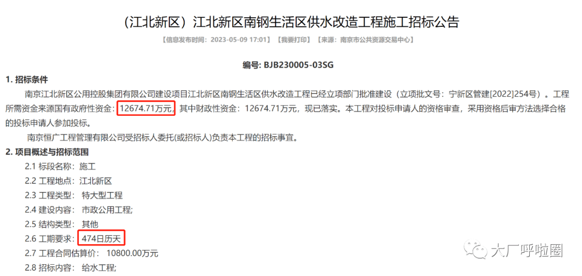Click the 2. 项目概述与招标范围 heading
This screenshot has width=582, height=276.
tap(47, 152)
